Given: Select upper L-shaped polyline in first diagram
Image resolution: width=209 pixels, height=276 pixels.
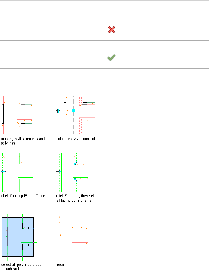Looking at the screenshot, I should 21,104.
